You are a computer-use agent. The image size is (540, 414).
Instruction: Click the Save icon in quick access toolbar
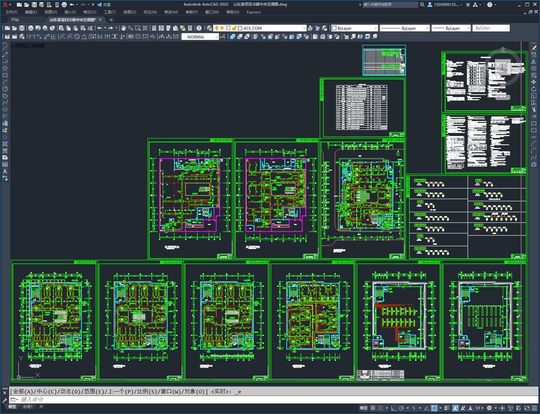click(34, 4)
